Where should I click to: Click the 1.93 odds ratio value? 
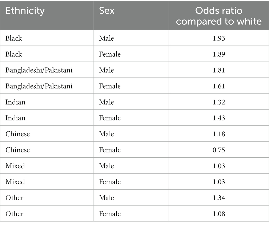[219, 38]
